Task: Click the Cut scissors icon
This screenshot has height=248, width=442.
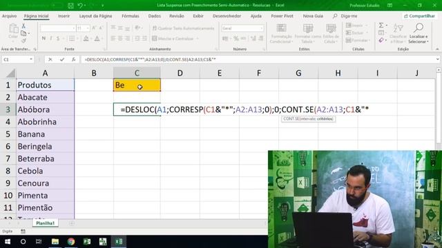Action: [23, 26]
